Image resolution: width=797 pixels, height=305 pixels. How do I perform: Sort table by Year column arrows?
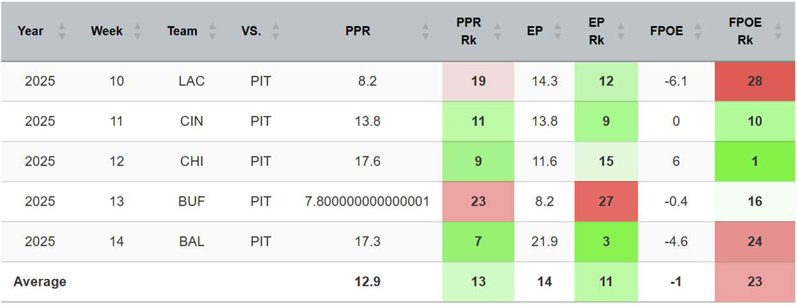[x=62, y=31]
